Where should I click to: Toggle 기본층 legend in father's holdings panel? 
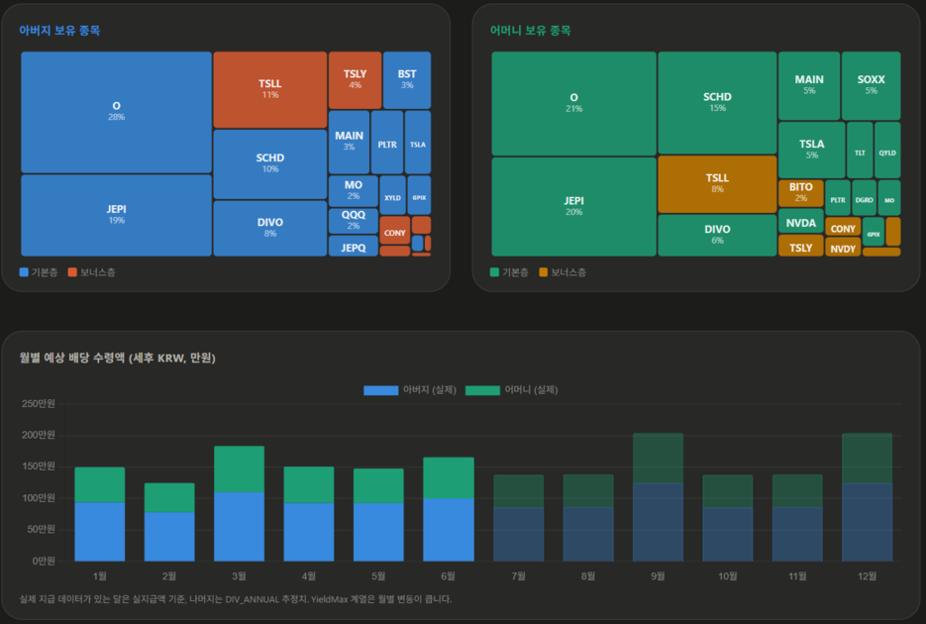(x=39, y=272)
